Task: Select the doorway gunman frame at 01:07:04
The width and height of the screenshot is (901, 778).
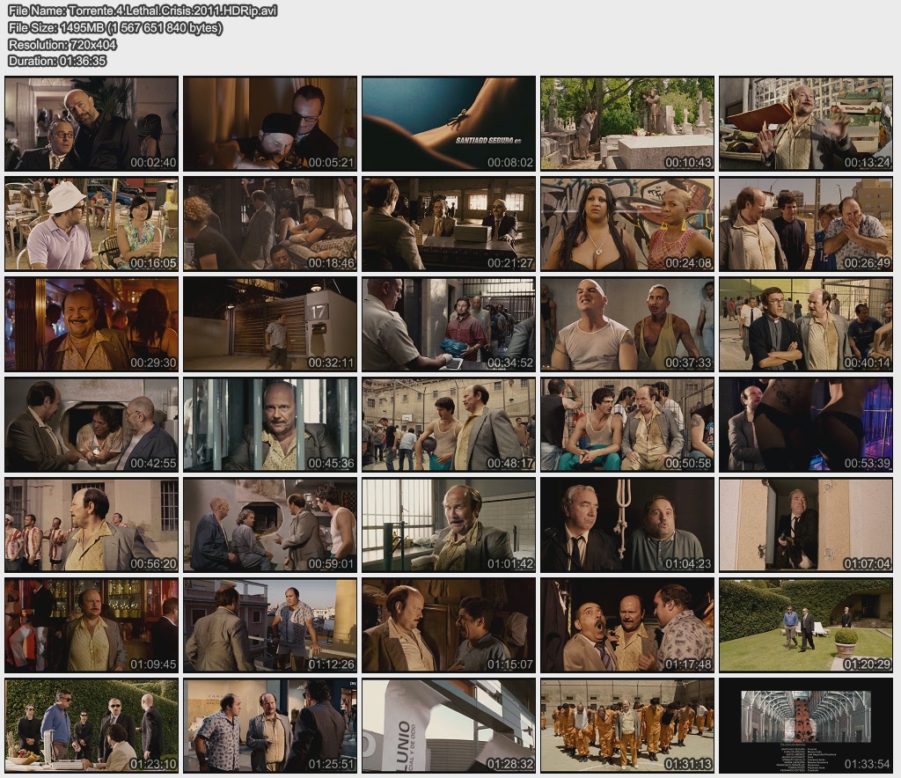Action: 806,525
